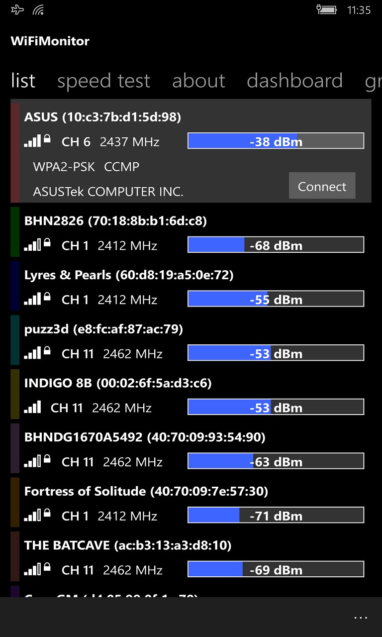382x637 pixels.
Task: Click the olive INDIGO 8B color strip
Action: [15, 394]
